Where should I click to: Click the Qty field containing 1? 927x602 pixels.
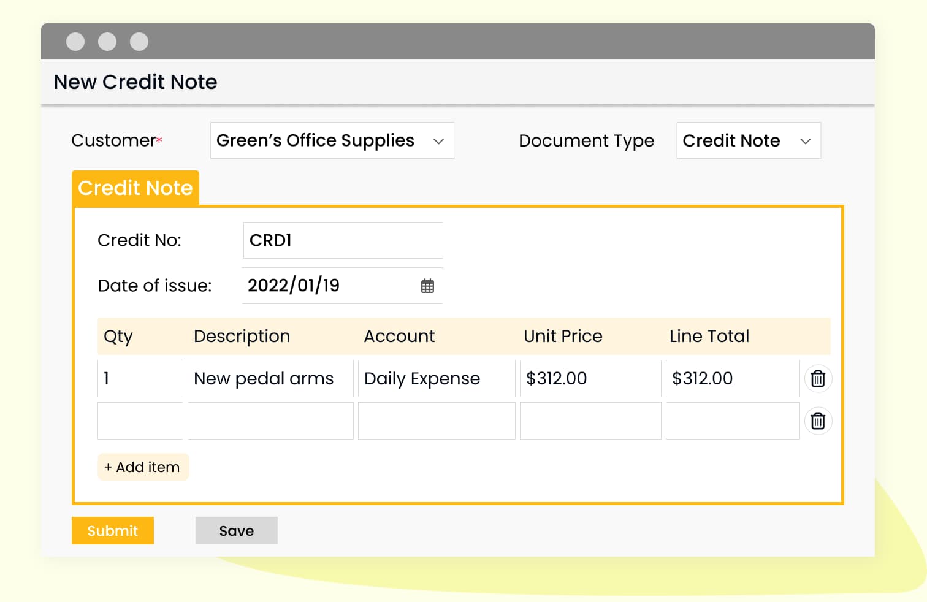coord(140,379)
